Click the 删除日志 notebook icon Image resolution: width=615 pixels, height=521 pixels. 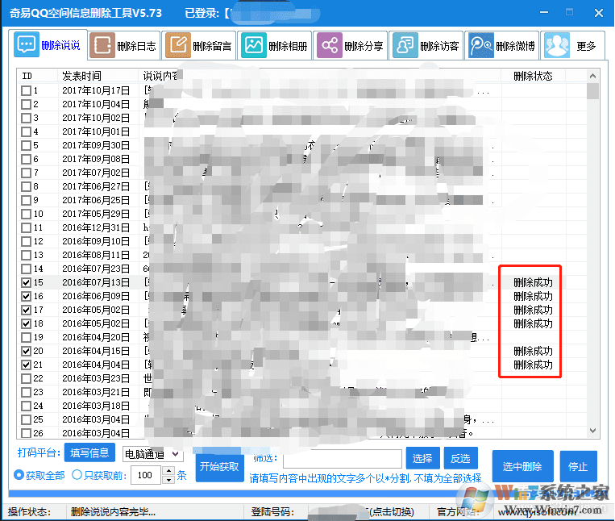(x=102, y=45)
